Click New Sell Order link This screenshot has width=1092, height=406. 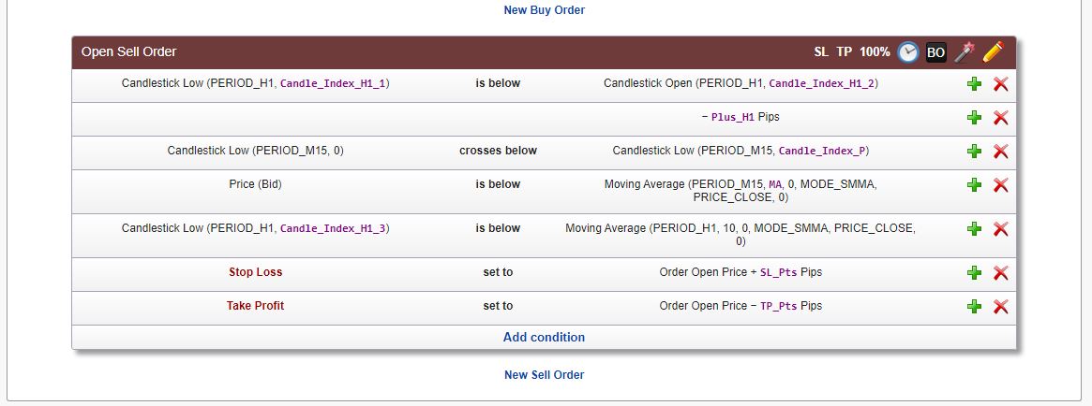pos(544,375)
